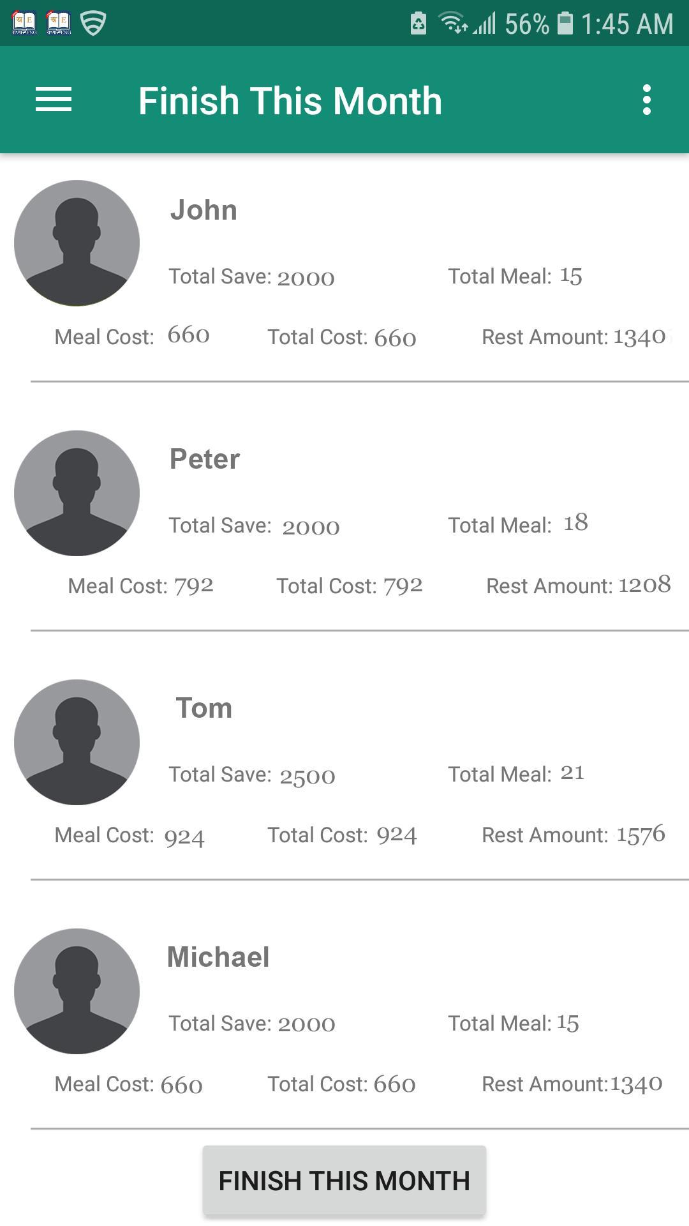
Task: Tap Peter's Total Meal 18 value
Action: click(x=575, y=523)
